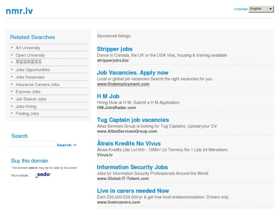Open the related search with unreadable glyphs
Viewport: 279px width, 209px height.
pyautogui.click(x=28, y=62)
